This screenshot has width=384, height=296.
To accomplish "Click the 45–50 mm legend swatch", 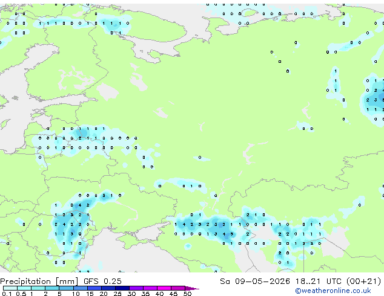I will click(x=178, y=288).
